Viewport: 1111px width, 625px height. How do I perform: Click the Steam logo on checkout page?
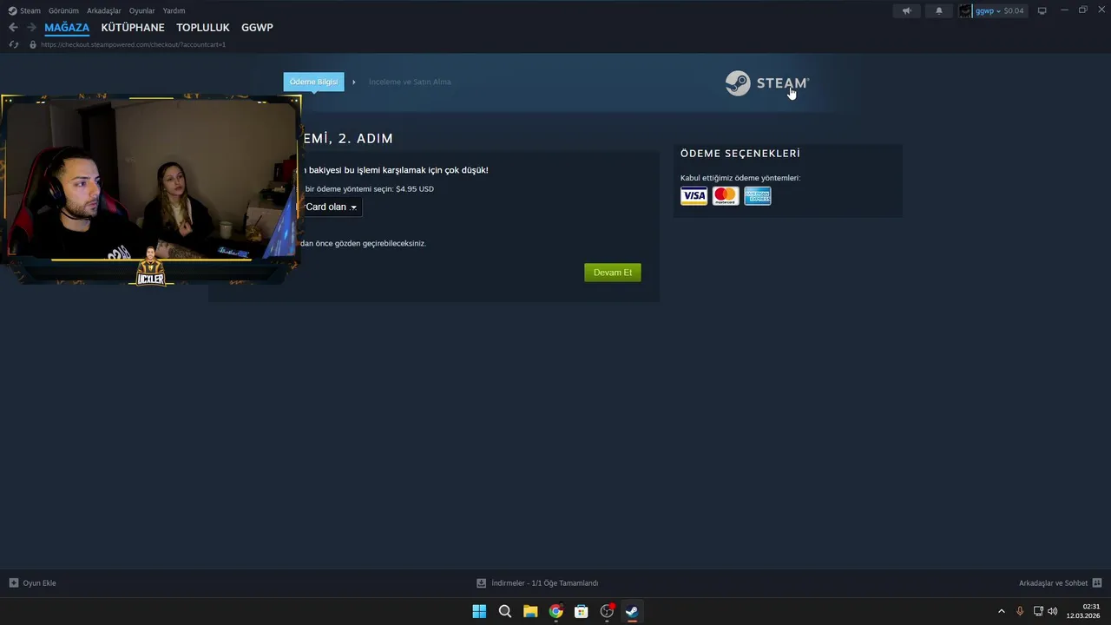[767, 83]
